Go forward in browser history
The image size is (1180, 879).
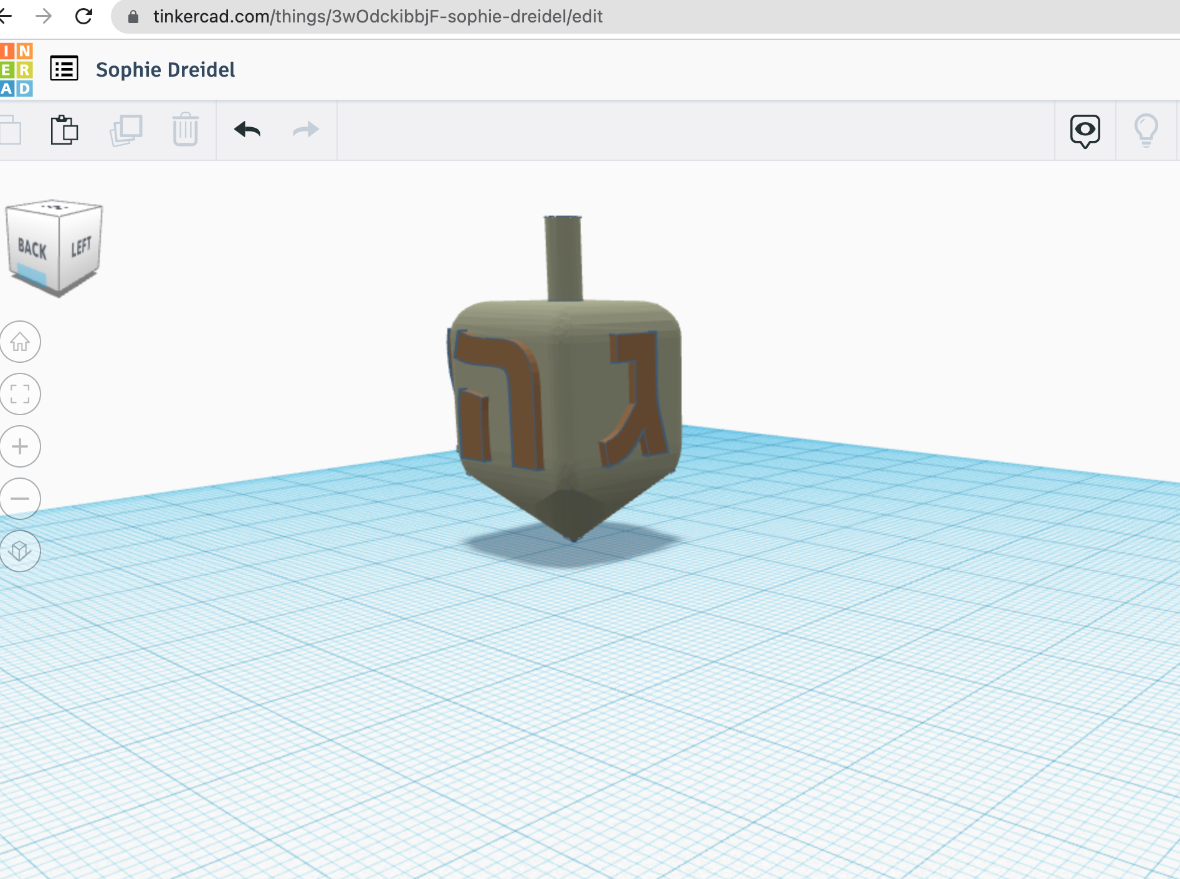(44, 16)
